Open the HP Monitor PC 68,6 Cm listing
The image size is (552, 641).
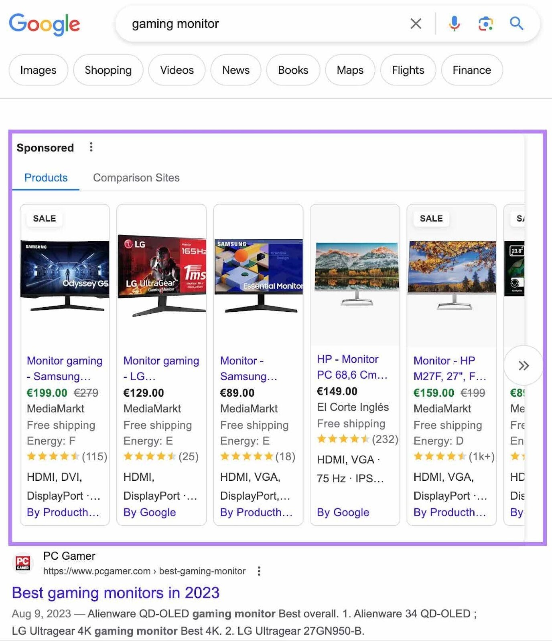click(352, 367)
